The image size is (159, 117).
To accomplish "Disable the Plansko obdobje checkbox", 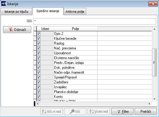I will (39, 92).
